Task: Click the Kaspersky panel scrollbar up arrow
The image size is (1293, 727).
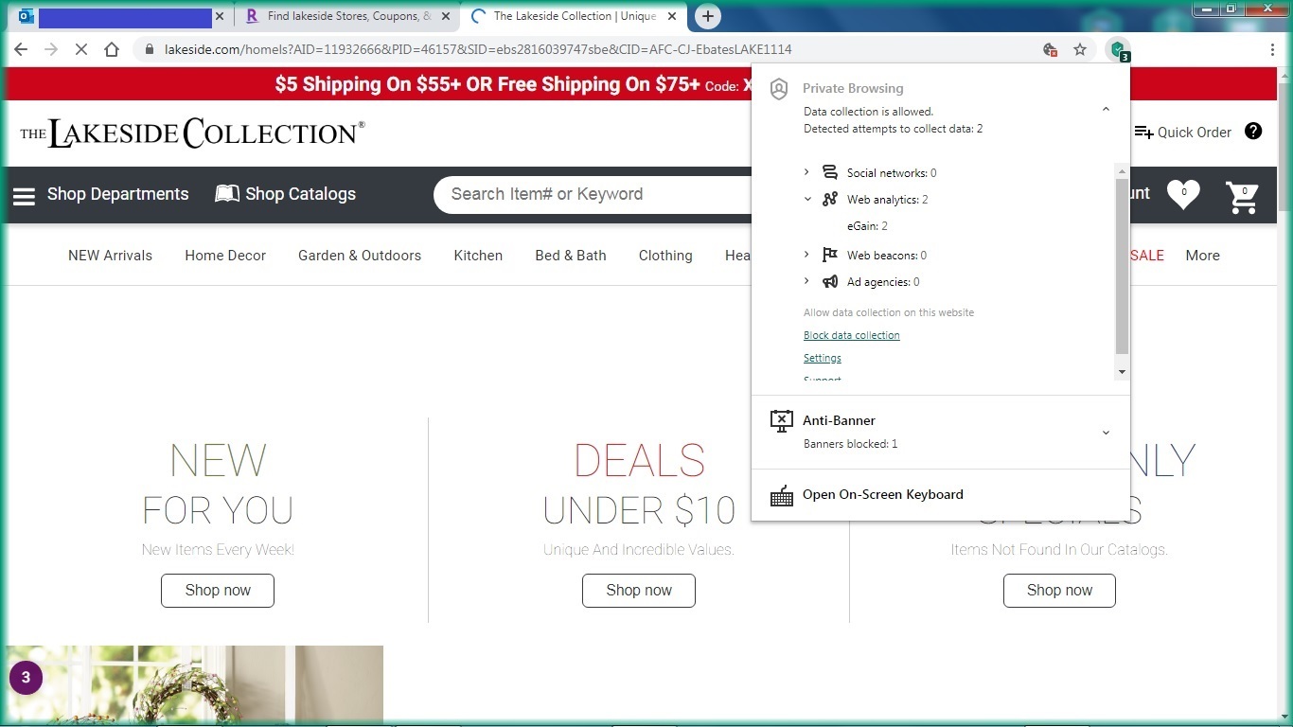Action: pyautogui.click(x=1123, y=171)
